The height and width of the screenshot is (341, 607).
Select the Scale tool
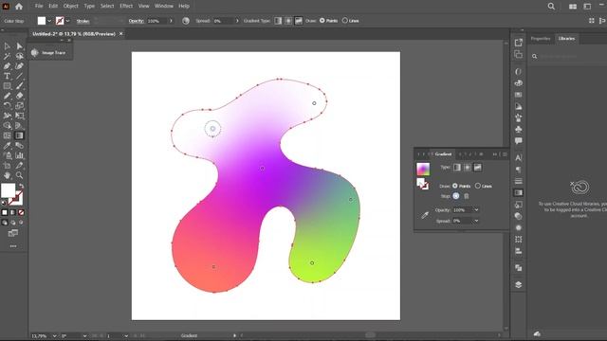point(19,106)
